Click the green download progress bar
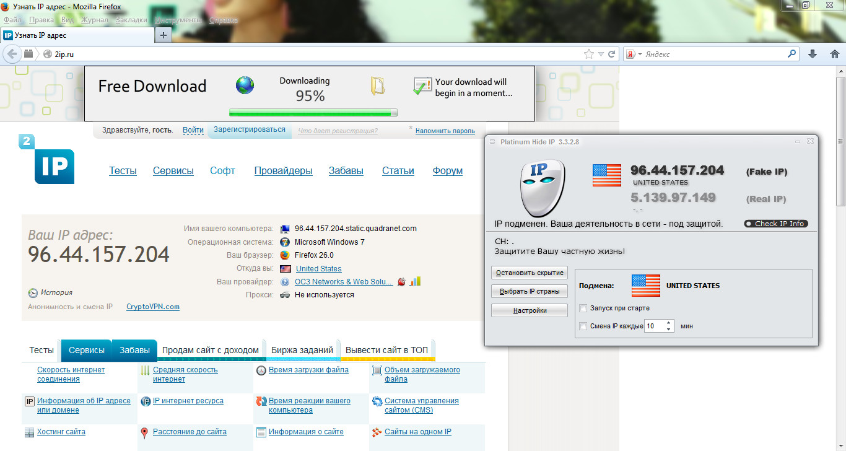The height and width of the screenshot is (451, 846). 313,113
